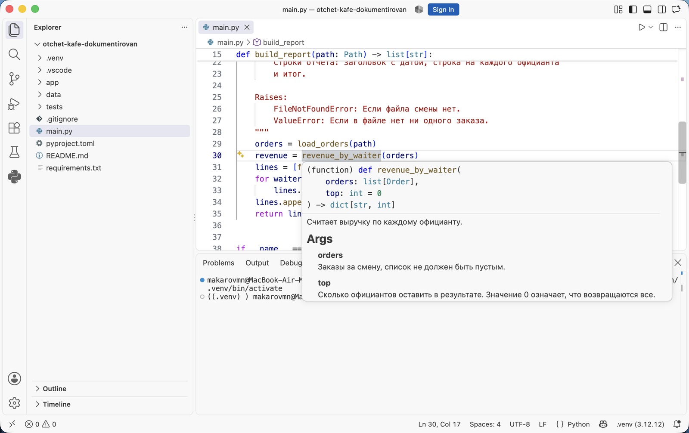
Task: Click the editor vertical scrollbar thumb
Action: click(x=682, y=153)
